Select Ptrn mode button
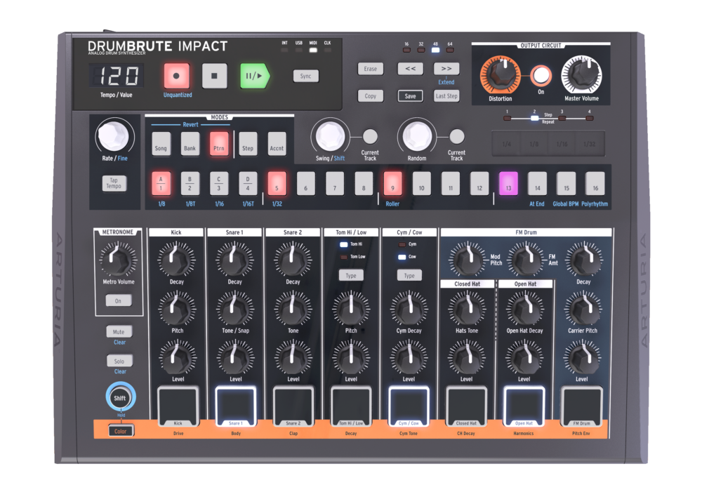This screenshot has height=499, width=702. [219, 144]
